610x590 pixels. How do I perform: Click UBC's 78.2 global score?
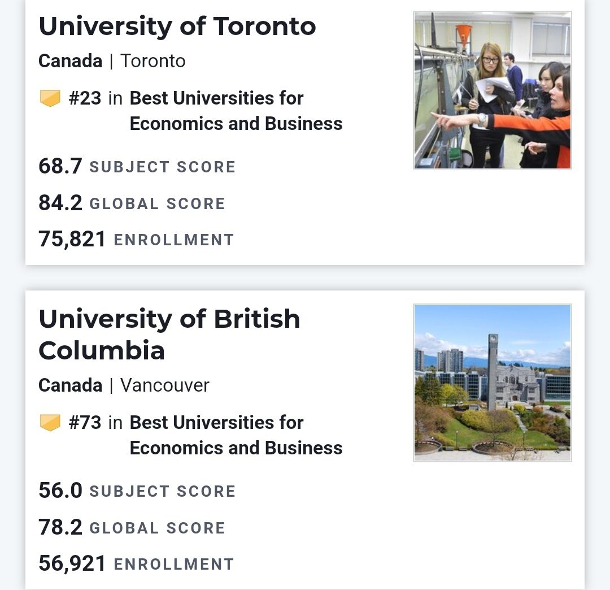click(60, 527)
